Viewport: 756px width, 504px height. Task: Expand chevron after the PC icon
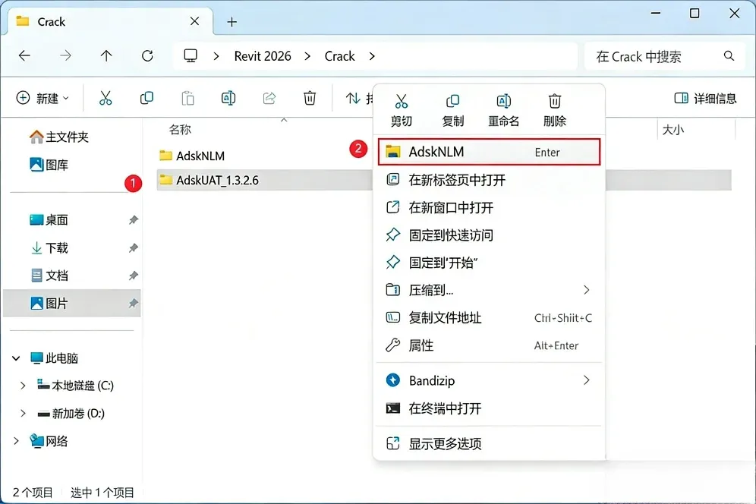tap(216, 56)
